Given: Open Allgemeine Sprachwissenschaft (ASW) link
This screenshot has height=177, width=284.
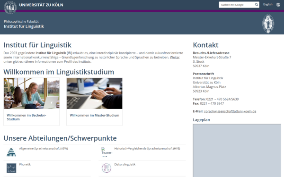Looking at the screenshot, I should 44,149.
